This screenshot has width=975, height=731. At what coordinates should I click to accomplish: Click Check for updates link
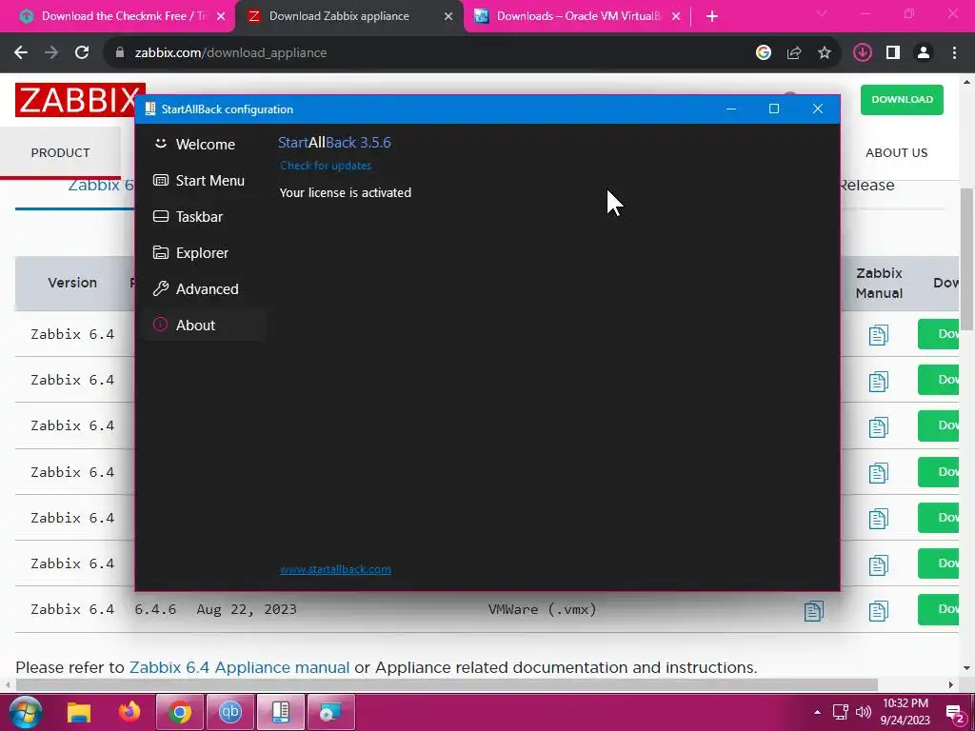pos(326,166)
